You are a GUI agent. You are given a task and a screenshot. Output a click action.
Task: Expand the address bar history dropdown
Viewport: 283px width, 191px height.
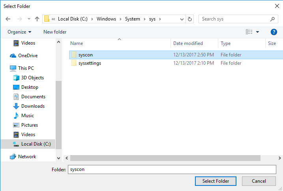(x=182, y=19)
